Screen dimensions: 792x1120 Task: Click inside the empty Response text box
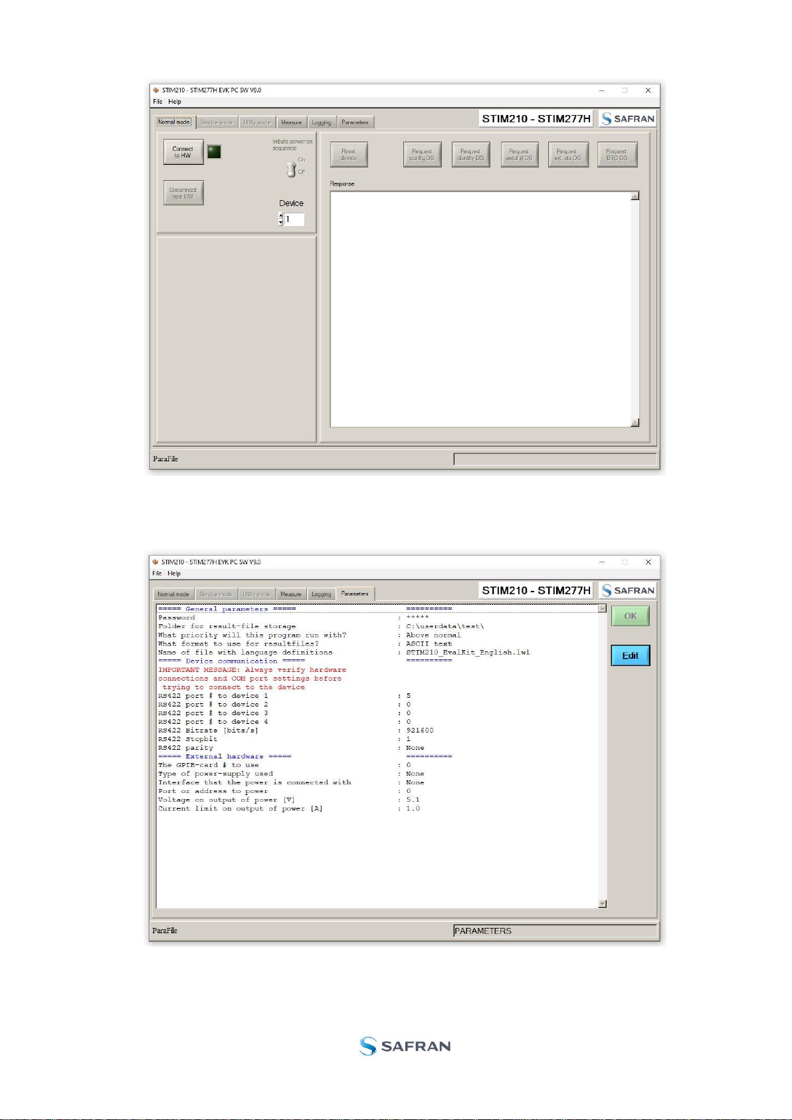click(480, 309)
